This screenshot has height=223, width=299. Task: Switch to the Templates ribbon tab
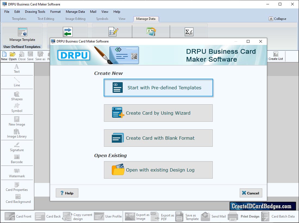(19, 19)
